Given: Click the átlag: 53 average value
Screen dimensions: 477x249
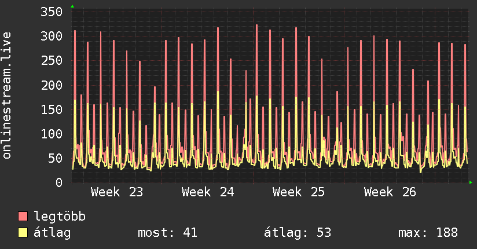Looking at the screenshot, I should pyautogui.click(x=297, y=233).
